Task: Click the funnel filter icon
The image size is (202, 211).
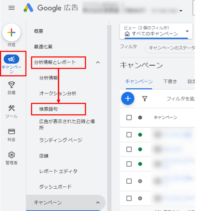Action: pos(145,99)
